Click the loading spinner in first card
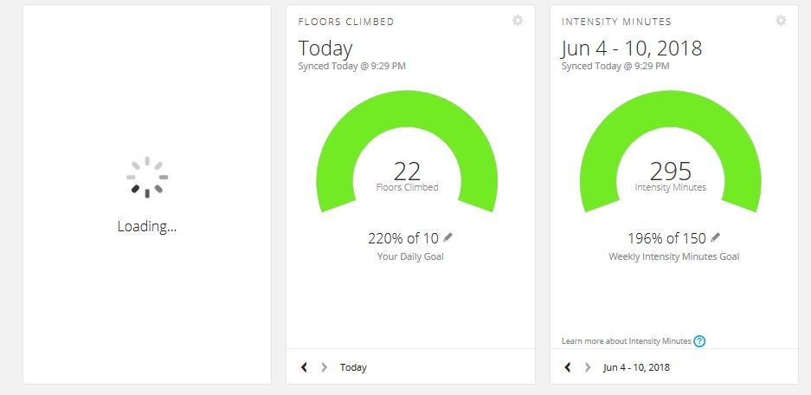Screen dimensions: 811x395 147,178
